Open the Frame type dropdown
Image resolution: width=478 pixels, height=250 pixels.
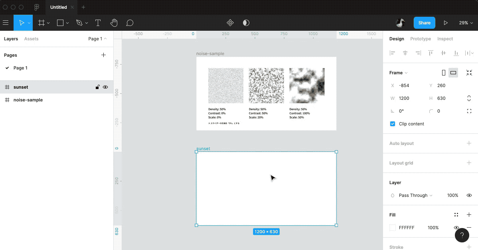pyautogui.click(x=399, y=73)
